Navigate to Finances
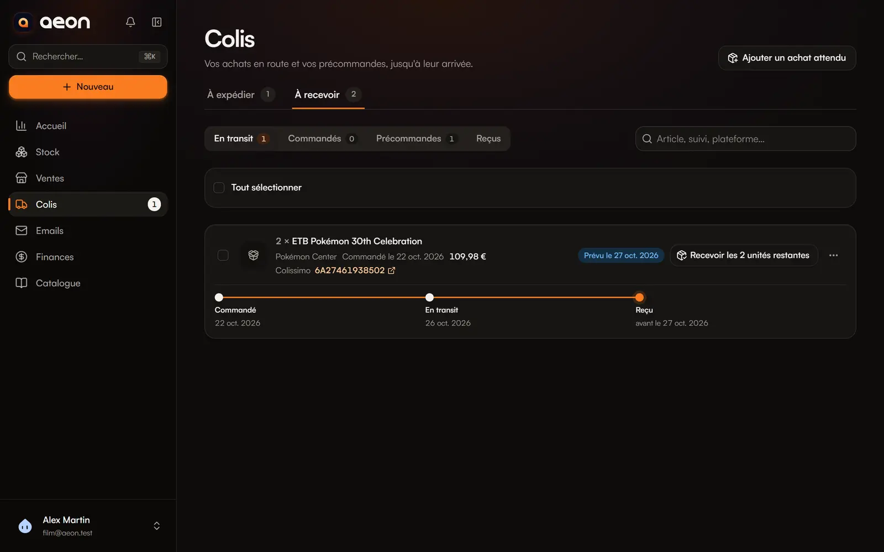This screenshot has height=552, width=884. click(88, 257)
